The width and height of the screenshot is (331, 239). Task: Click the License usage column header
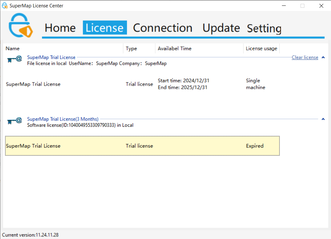(x=261, y=48)
